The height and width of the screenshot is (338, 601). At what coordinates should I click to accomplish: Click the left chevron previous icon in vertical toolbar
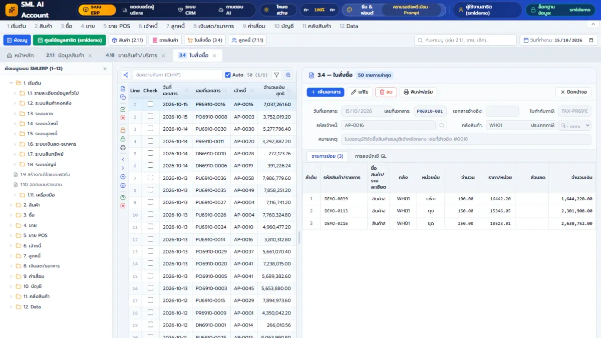(123, 160)
